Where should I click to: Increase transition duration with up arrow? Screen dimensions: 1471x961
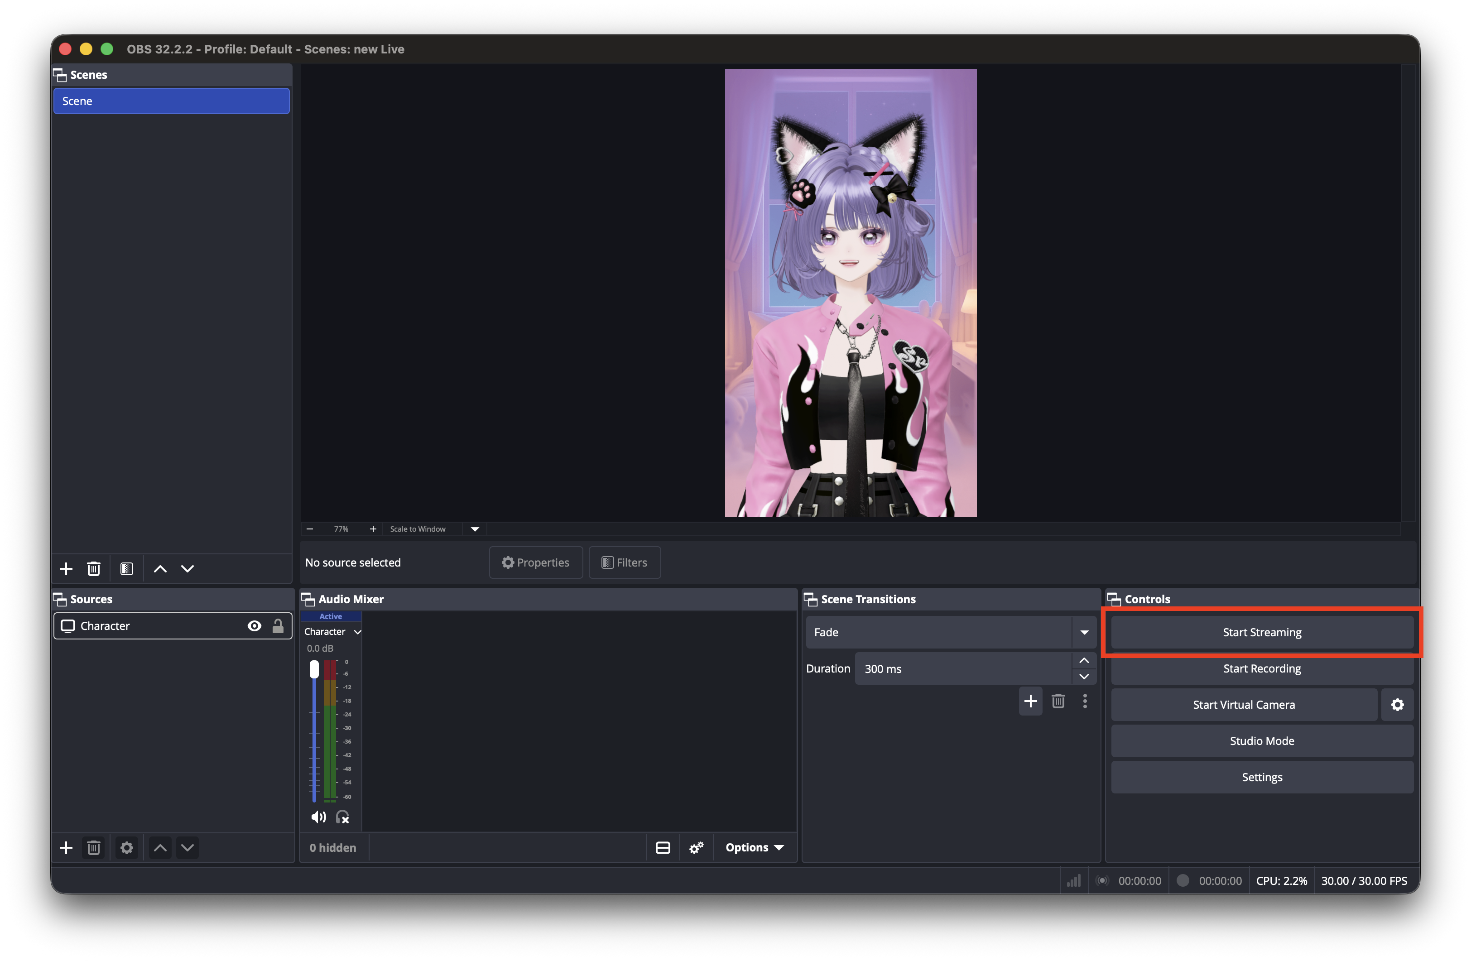click(x=1084, y=661)
